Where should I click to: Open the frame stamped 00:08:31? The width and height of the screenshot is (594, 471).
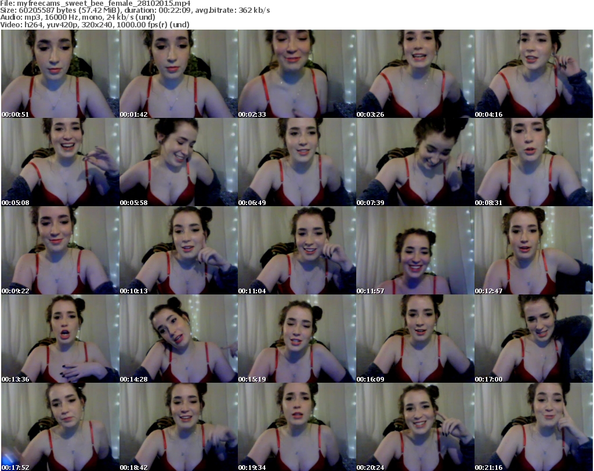[534, 162]
